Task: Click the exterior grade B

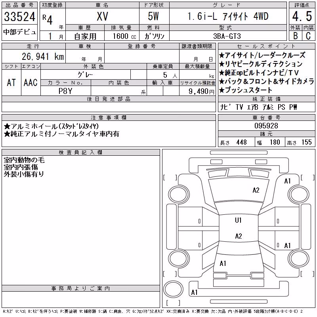Action: click(x=295, y=36)
